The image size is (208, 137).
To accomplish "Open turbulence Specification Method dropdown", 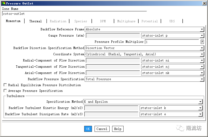I will click(x=200, y=102).
